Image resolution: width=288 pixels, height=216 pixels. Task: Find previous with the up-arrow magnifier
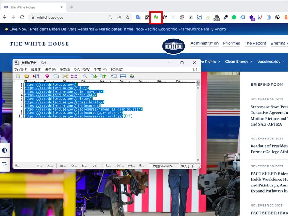(x=103, y=76)
